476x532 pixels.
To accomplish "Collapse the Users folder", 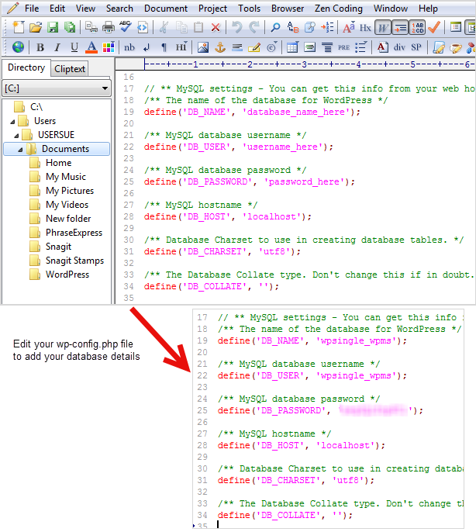I will [x=12, y=122].
